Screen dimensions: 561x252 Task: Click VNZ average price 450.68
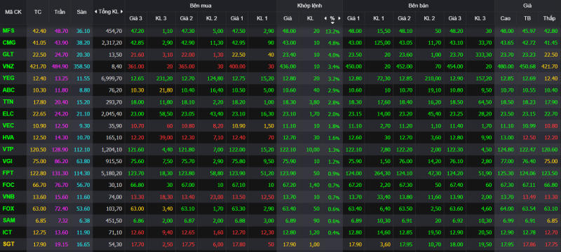pos(527,66)
